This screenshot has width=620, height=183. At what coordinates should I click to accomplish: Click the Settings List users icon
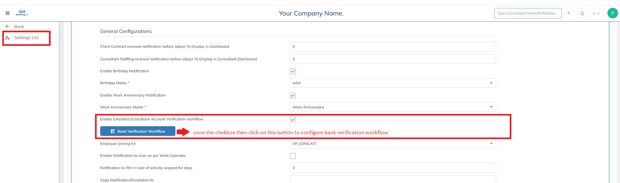point(7,38)
